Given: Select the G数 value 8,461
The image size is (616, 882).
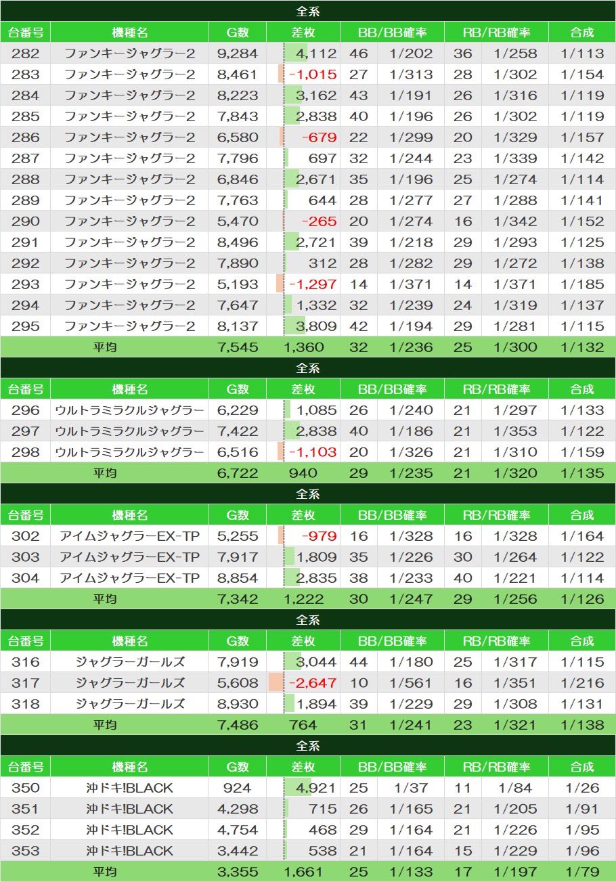Looking at the screenshot, I should click(x=238, y=74).
